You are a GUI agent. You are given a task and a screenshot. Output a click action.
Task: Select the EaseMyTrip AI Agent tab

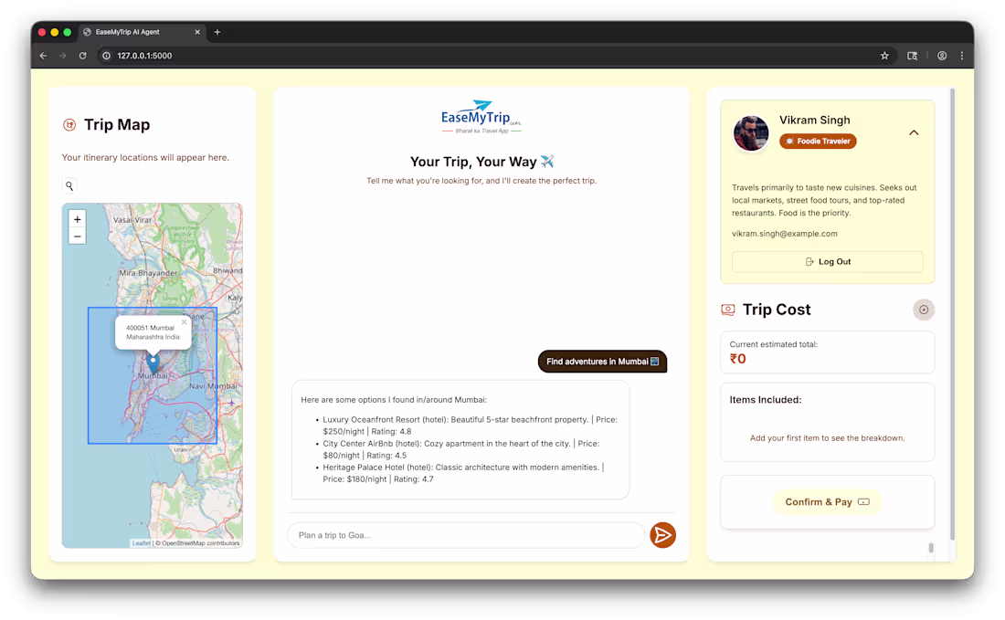click(x=141, y=32)
